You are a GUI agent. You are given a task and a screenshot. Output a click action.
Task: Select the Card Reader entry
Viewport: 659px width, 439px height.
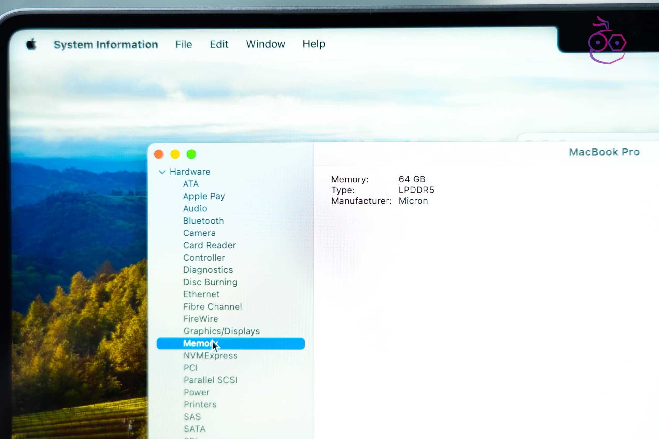pos(209,245)
